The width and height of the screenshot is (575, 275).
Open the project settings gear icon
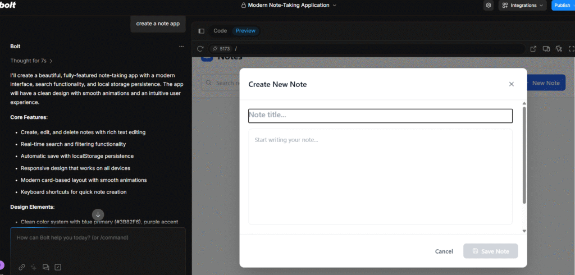click(488, 5)
